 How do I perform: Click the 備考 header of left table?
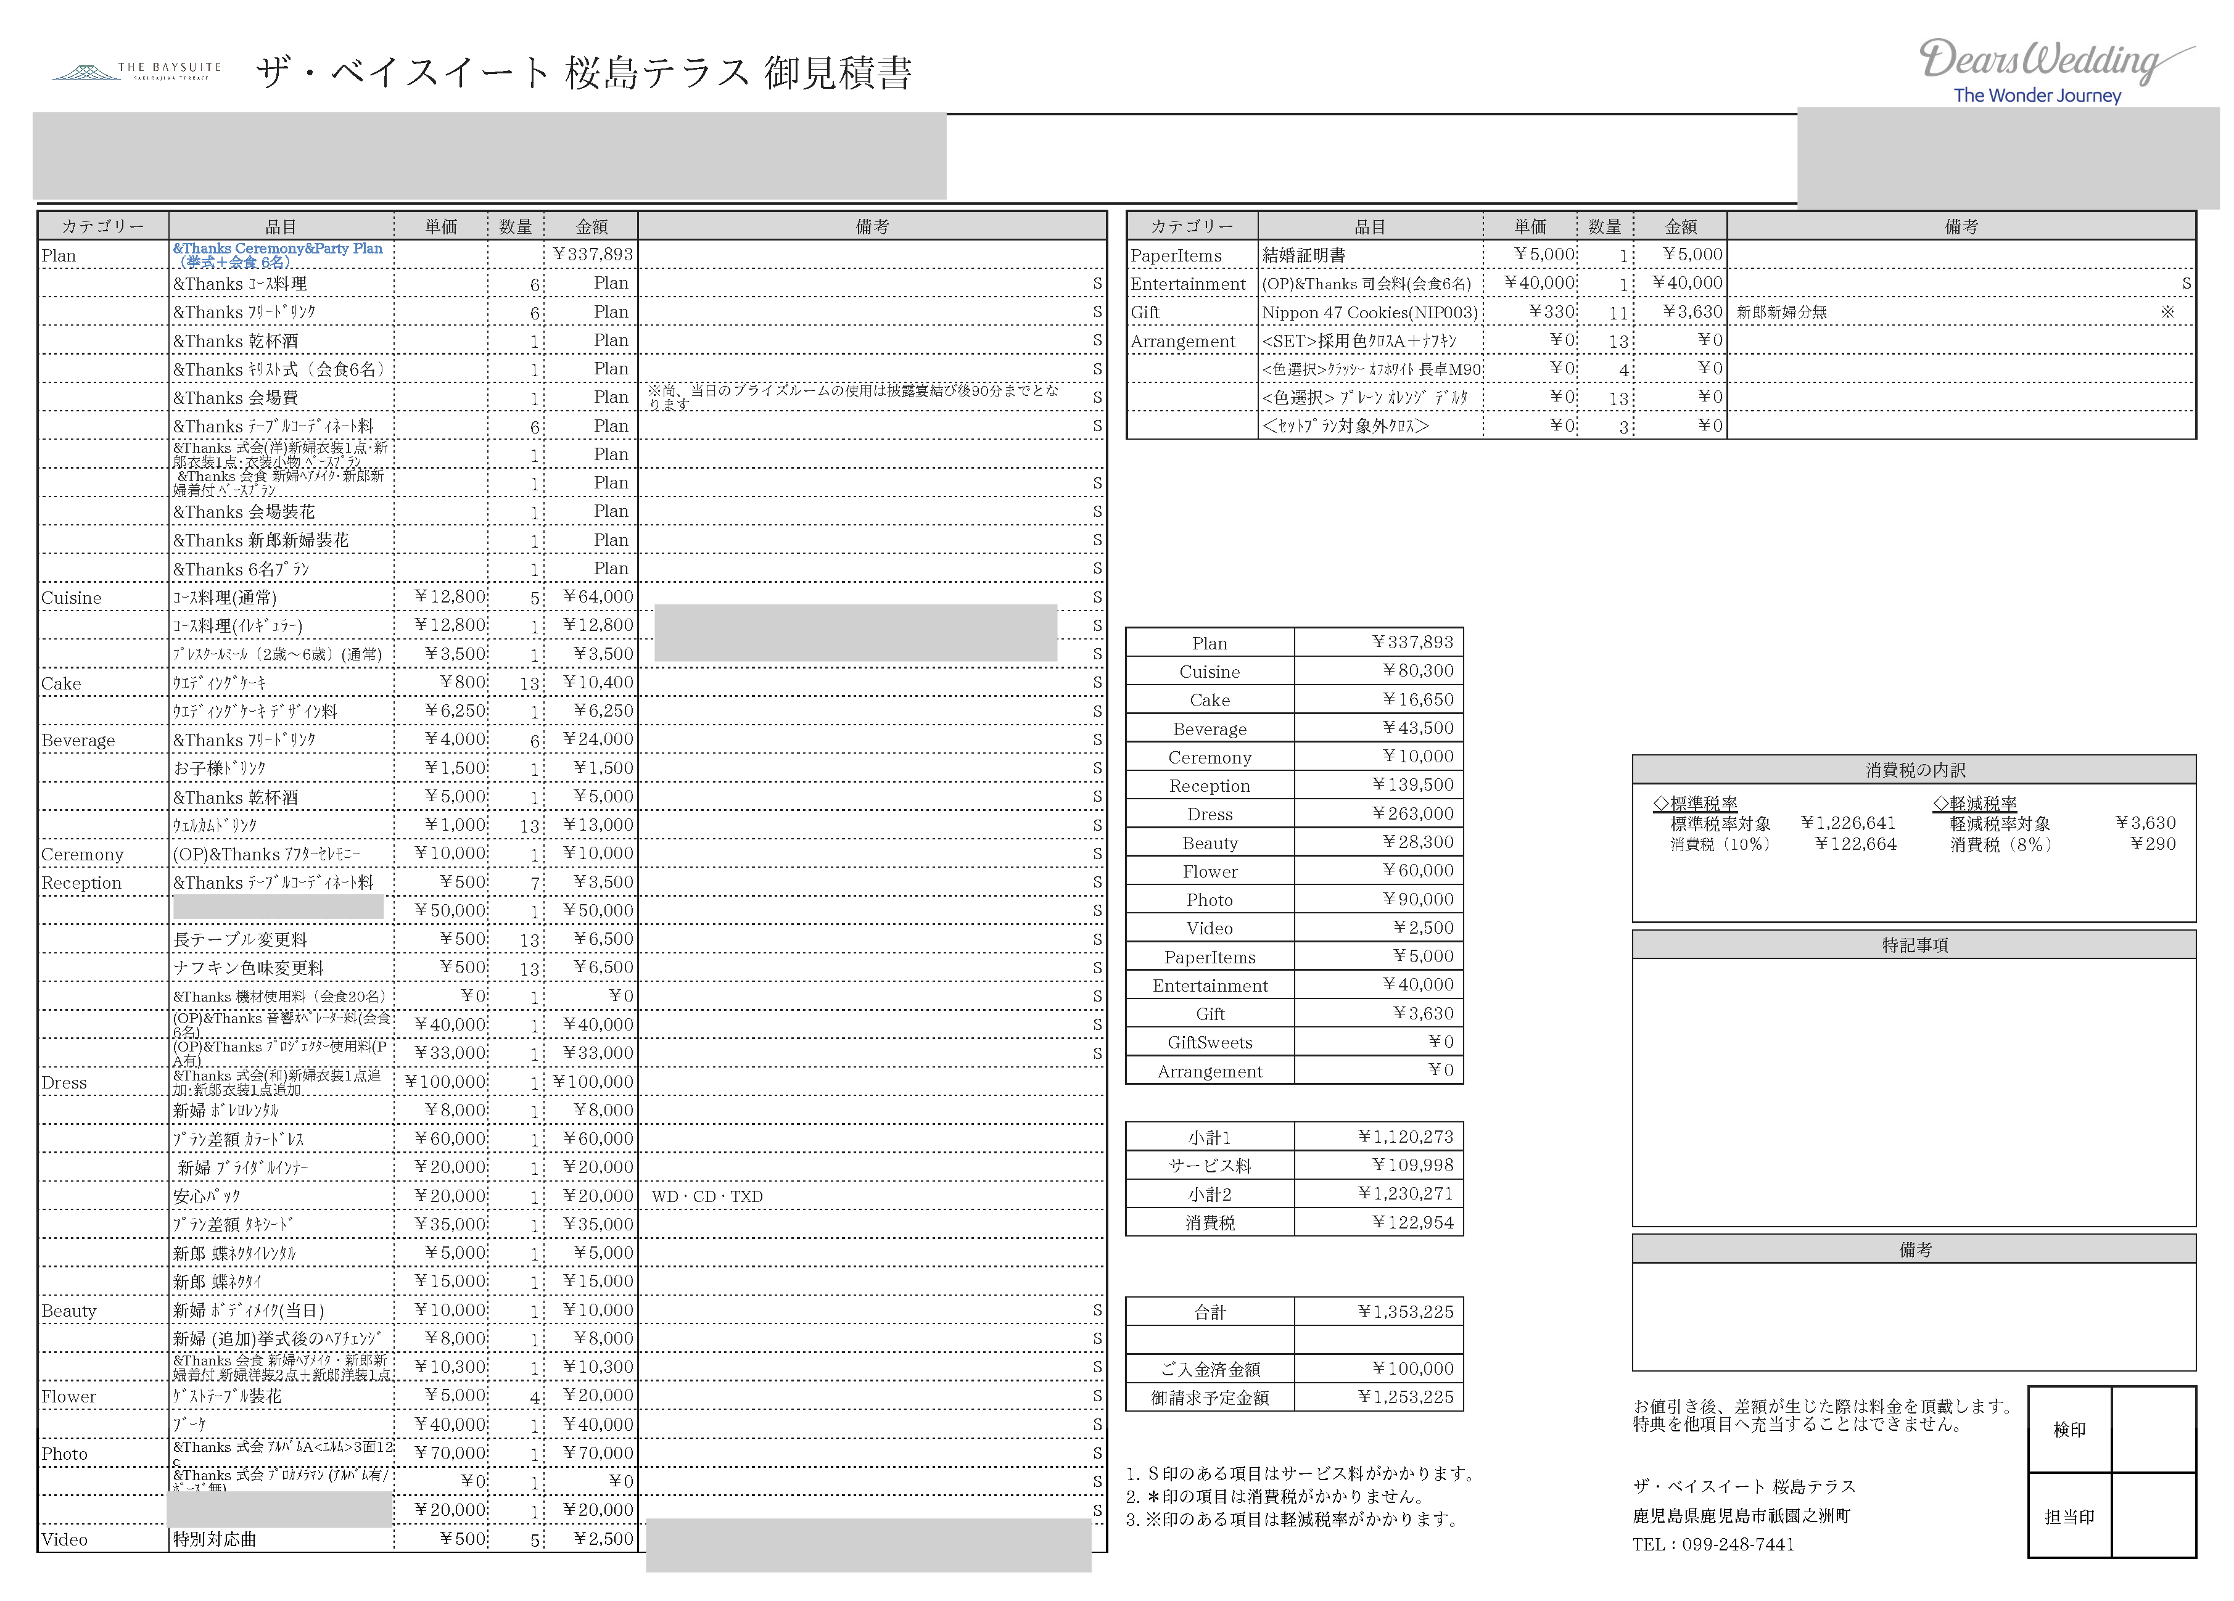click(872, 226)
